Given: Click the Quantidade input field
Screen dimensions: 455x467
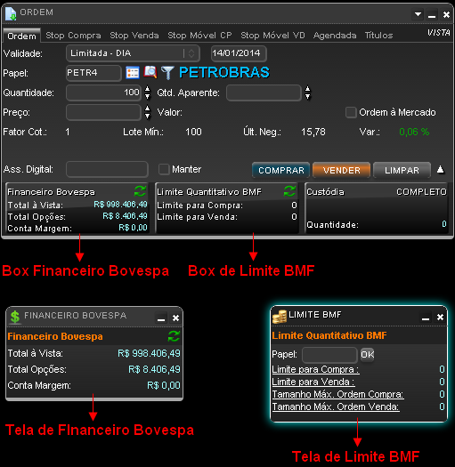Looking at the screenshot, I should [103, 93].
